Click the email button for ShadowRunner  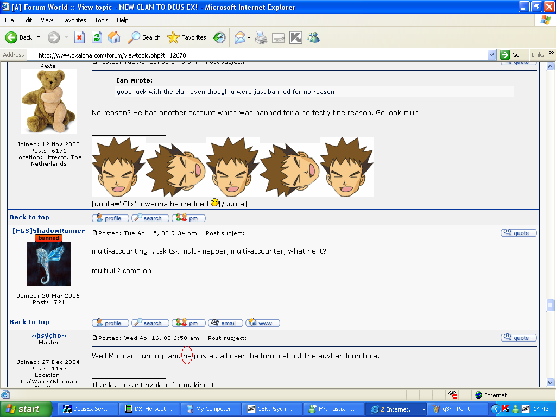(x=225, y=323)
